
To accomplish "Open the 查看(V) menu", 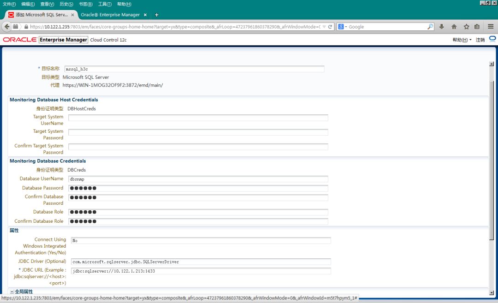I will [47, 4].
